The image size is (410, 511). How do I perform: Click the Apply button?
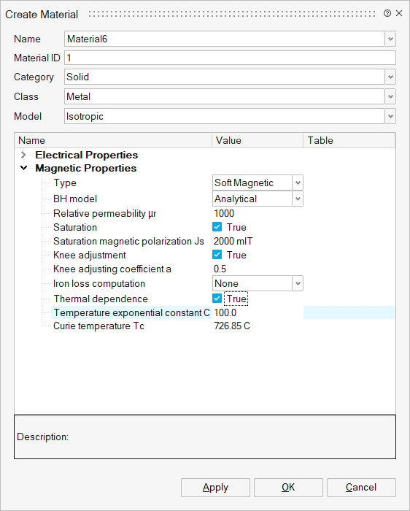(216, 488)
